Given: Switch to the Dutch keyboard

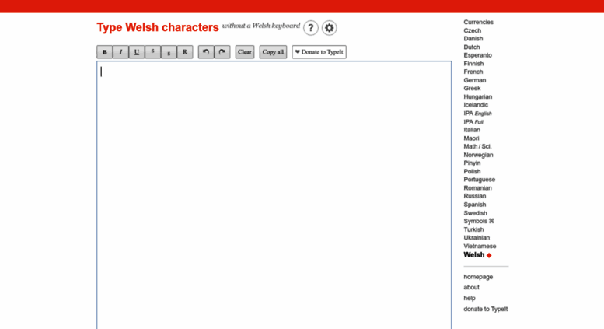Looking at the screenshot, I should click(472, 47).
